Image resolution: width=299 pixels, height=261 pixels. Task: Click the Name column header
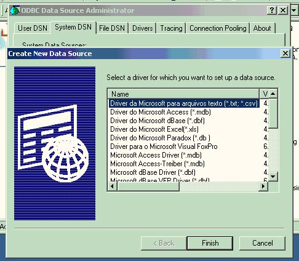183,94
